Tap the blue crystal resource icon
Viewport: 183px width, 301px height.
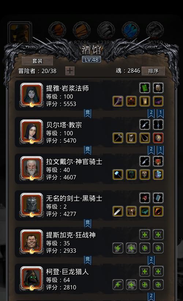coord(130,30)
